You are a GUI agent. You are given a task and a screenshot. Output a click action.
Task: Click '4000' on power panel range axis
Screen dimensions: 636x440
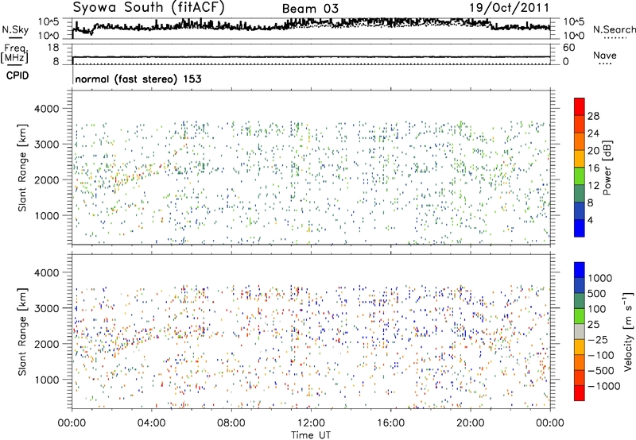[x=46, y=109]
